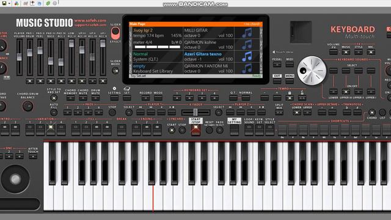Screen dimensions: 391x220
Task: Click PADS 1 button
Action: pyautogui.click(x=67, y=112)
